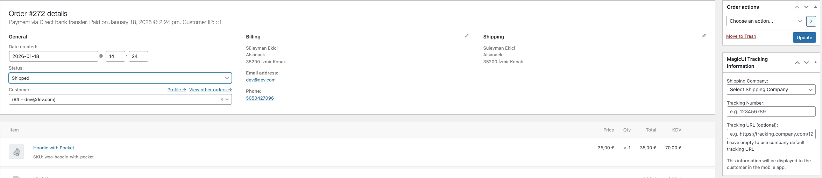Collapse the MagicUI Tracking Information panel
This screenshot has width=822, height=178.
(815, 63)
